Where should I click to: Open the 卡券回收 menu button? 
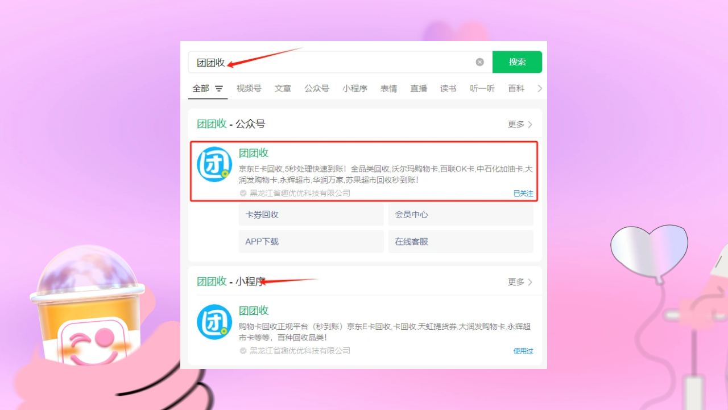tap(311, 215)
